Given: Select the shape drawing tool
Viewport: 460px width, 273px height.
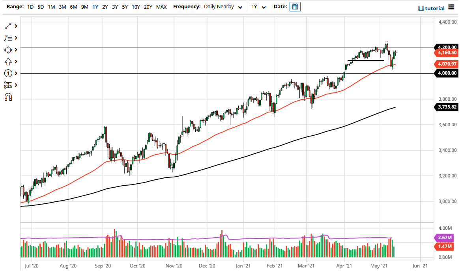Looking at the screenshot, I should [8, 50].
